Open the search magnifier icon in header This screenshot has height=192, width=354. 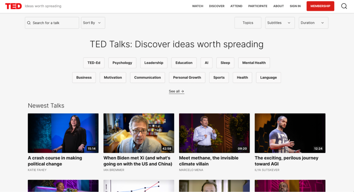(344, 6)
